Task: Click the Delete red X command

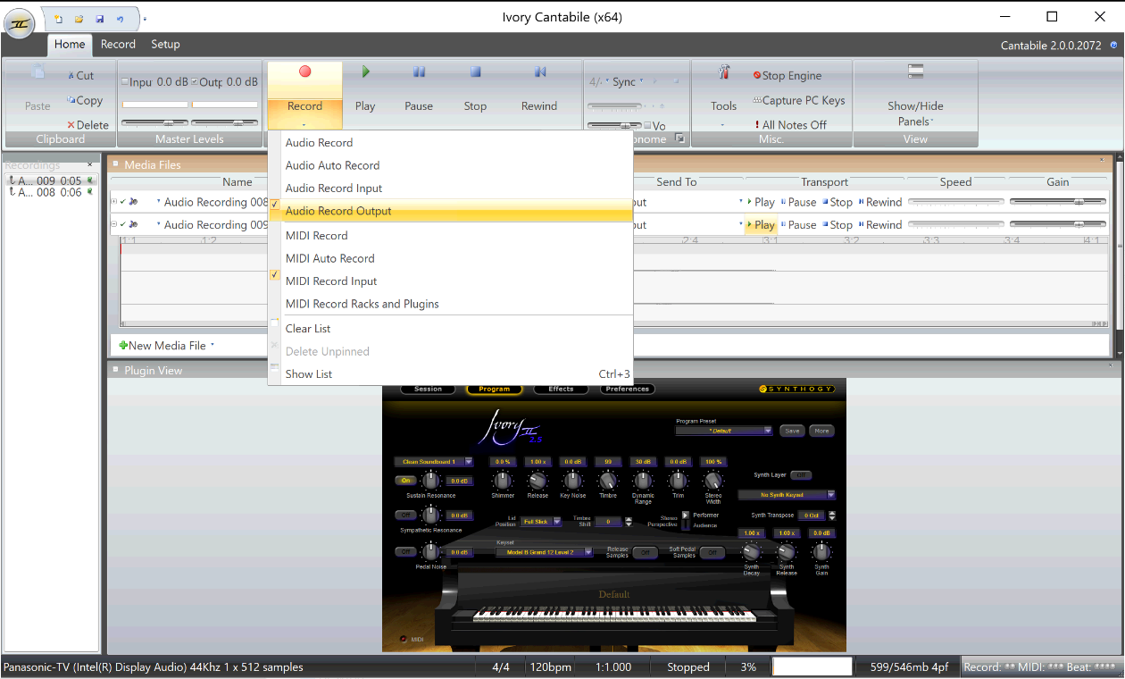Action: (87, 125)
